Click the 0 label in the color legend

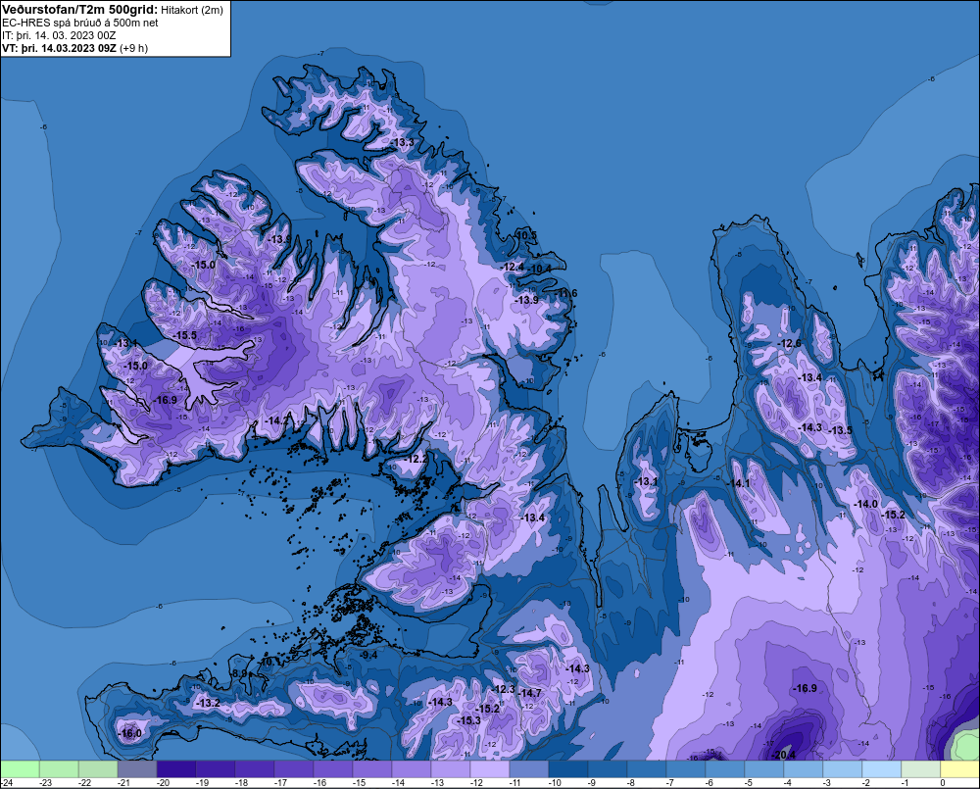[x=943, y=783]
